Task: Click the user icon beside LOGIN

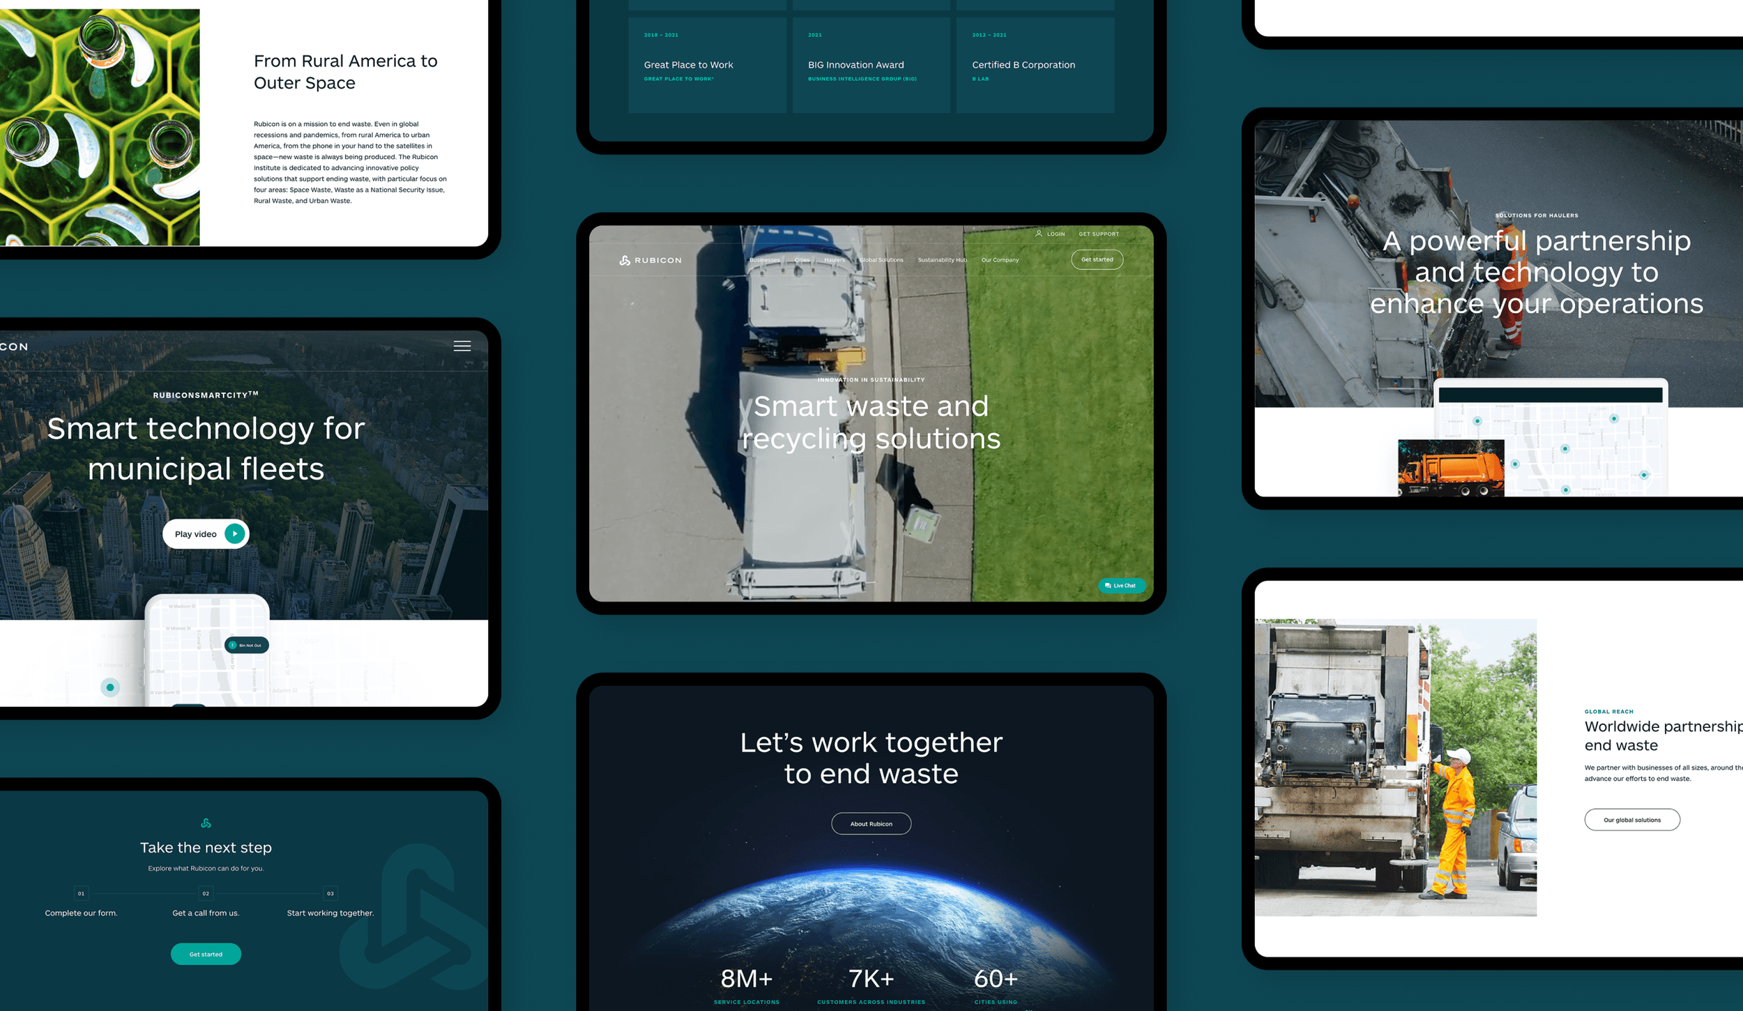Action: click(1038, 234)
